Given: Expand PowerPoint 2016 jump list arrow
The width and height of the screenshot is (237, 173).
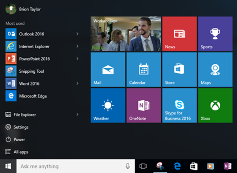Looking at the screenshot, I should click(x=77, y=59).
